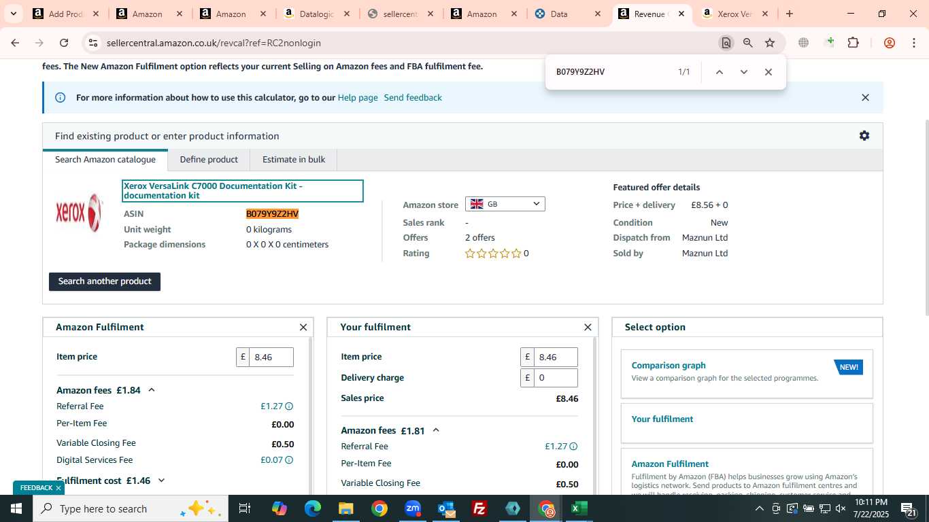Open a new browser tab
Viewport: 929px width, 522px height.
[x=789, y=14]
